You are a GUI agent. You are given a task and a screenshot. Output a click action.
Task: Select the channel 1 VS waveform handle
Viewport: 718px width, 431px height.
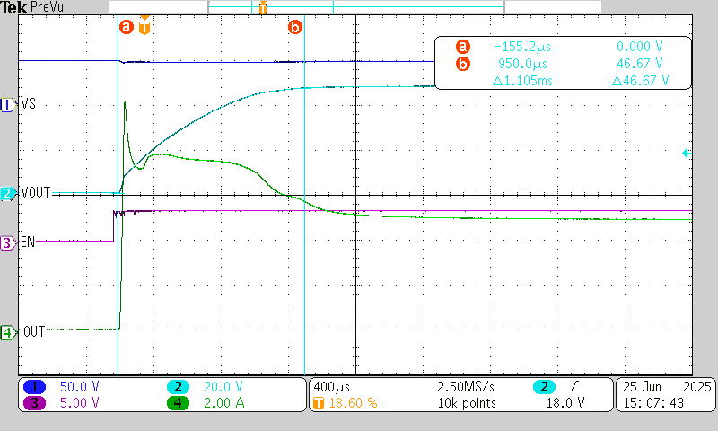coord(8,104)
